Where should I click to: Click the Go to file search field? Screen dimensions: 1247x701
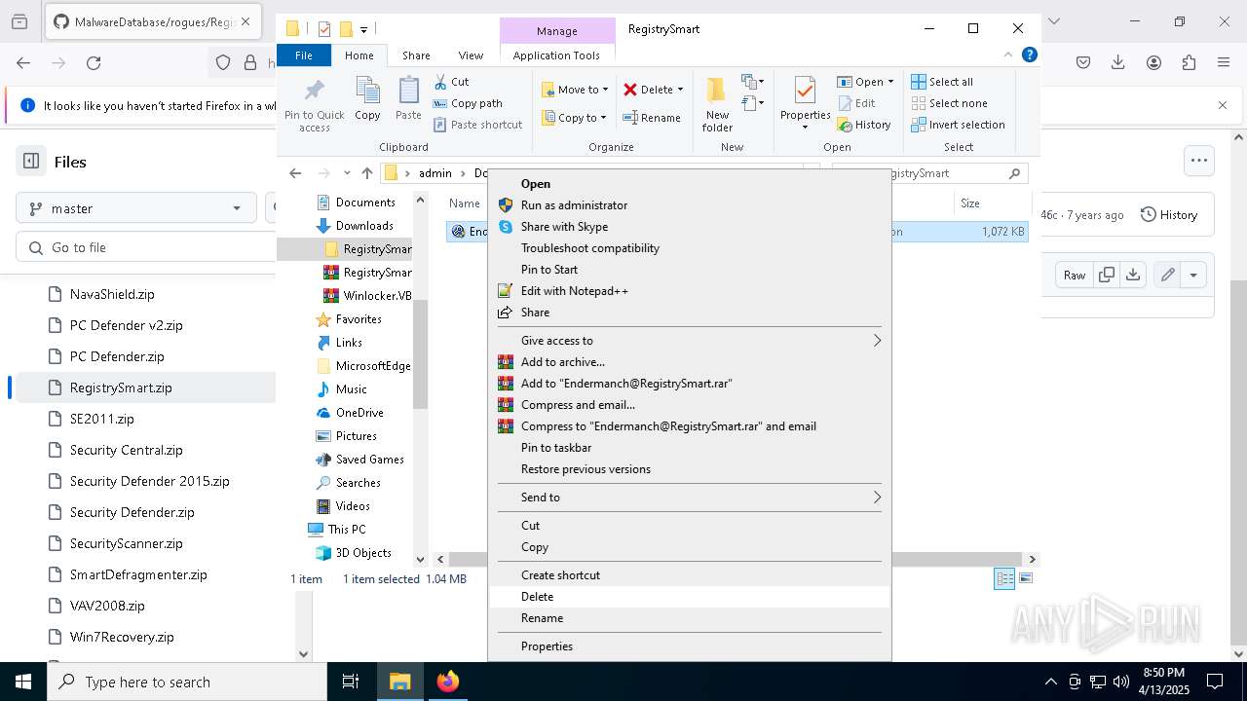(x=146, y=247)
